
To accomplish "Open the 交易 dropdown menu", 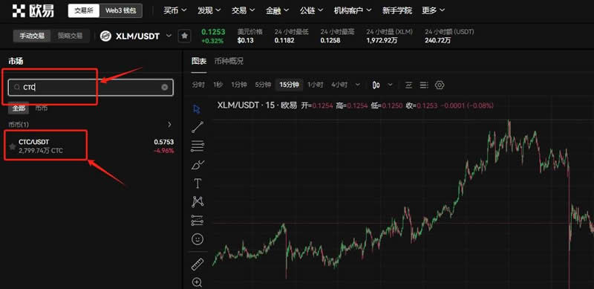I will point(244,10).
